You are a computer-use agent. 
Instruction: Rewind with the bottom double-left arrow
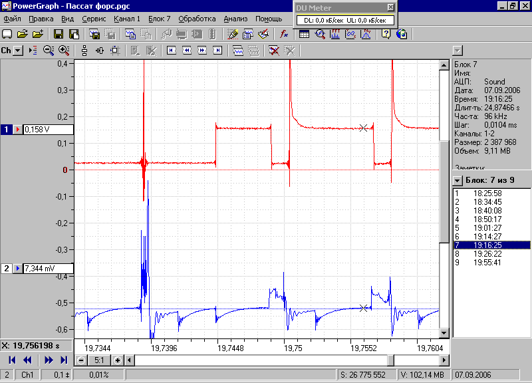[x=27, y=360]
